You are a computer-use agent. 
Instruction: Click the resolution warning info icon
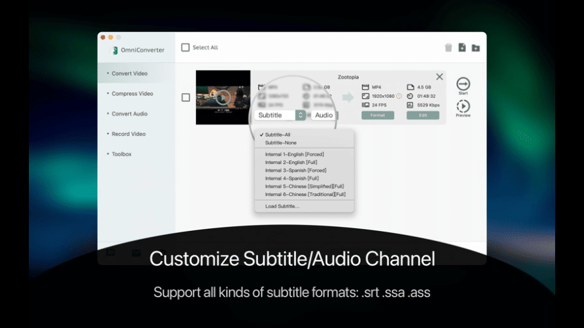[x=399, y=96]
